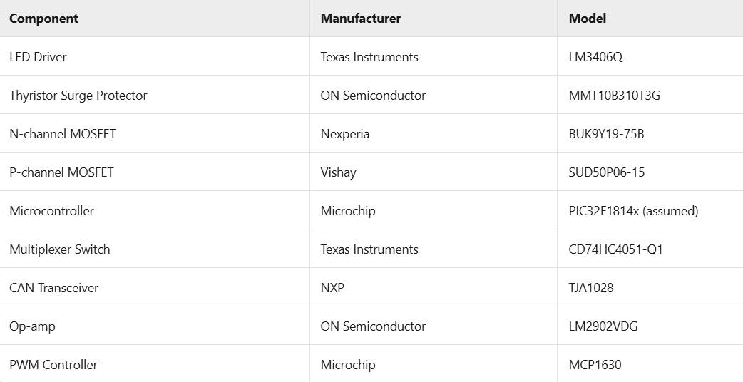This screenshot has width=743, height=382.
Task: Click the PIC32F1814x (assumed) cell
Action: (633, 211)
